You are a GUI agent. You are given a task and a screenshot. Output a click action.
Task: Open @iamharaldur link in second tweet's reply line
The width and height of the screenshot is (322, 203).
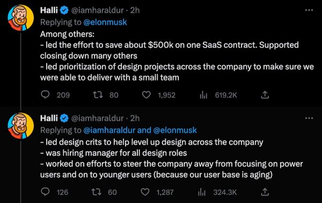[109, 130]
